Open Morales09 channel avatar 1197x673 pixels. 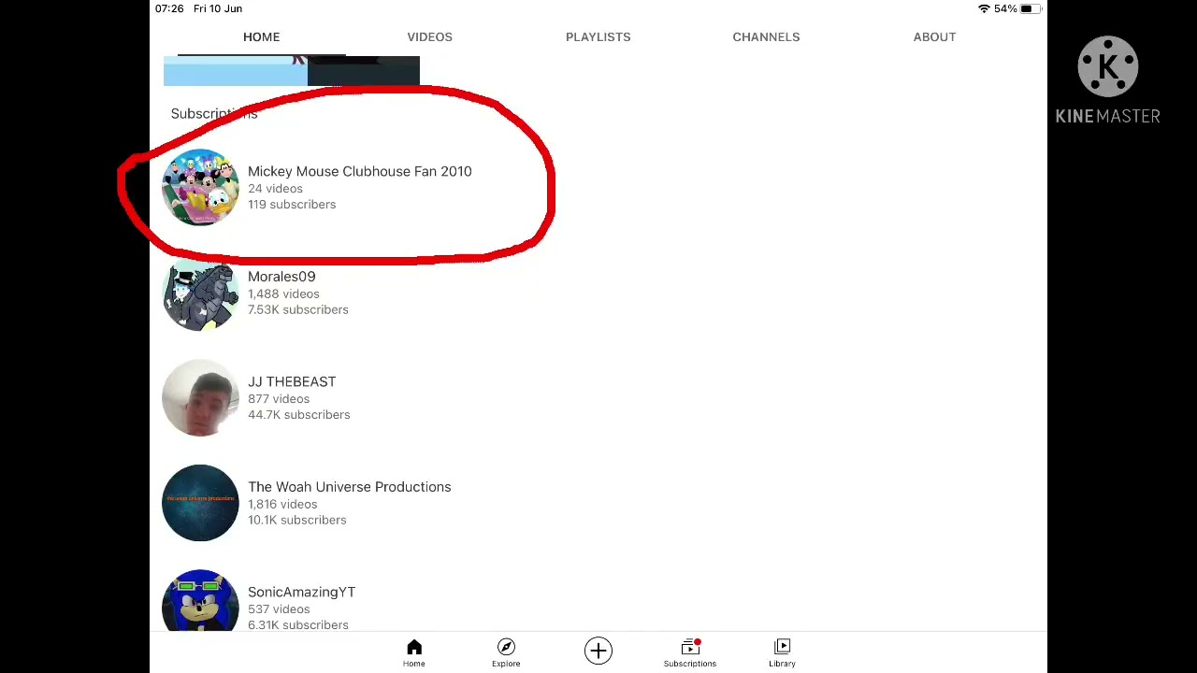[200, 293]
